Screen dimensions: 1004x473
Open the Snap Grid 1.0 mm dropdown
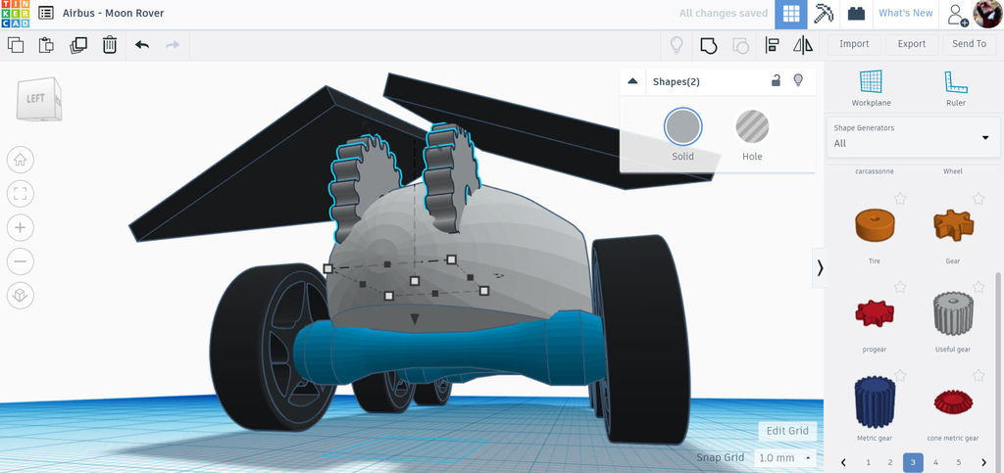784,457
